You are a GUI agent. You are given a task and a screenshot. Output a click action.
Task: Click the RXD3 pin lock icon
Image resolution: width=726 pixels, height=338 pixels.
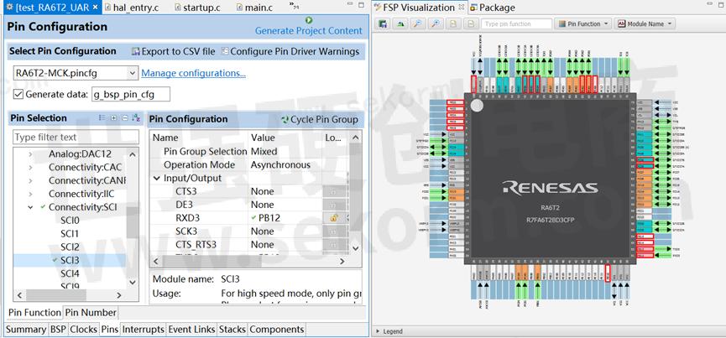coord(333,218)
